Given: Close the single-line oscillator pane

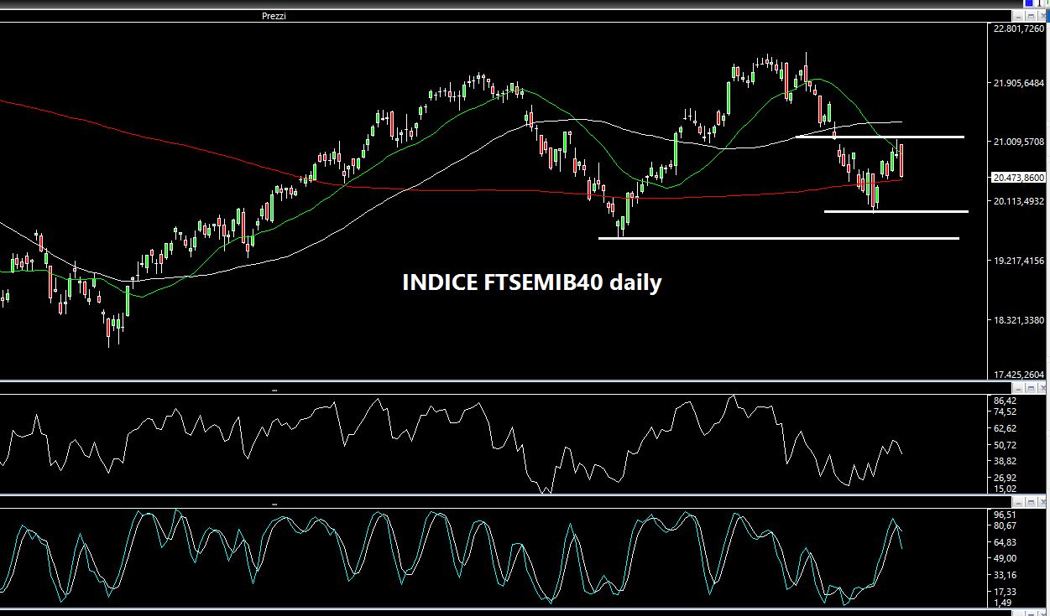Looking at the screenshot, I should 1043,390.
